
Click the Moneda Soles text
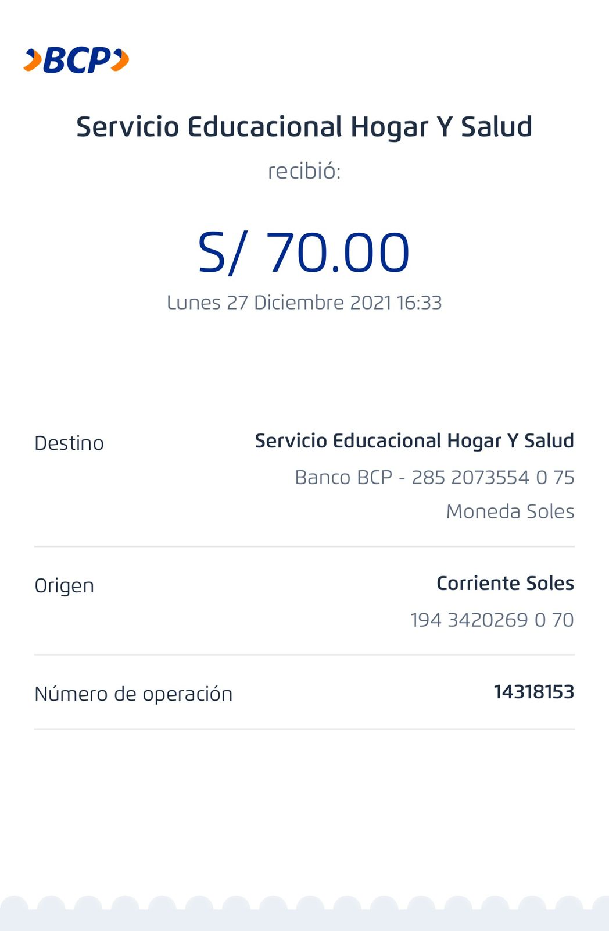[510, 511]
